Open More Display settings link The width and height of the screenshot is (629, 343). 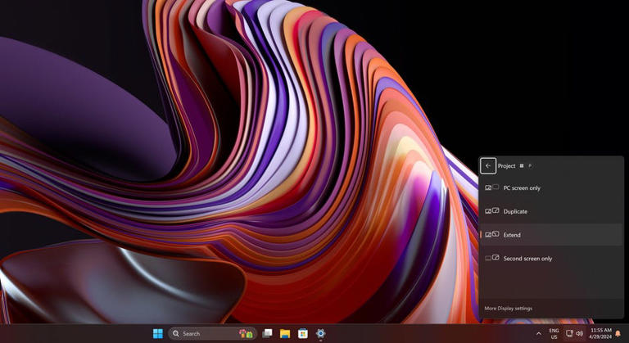pyautogui.click(x=508, y=309)
